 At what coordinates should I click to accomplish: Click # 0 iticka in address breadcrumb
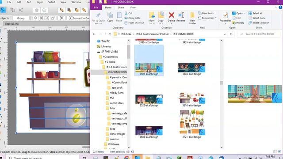(126, 34)
